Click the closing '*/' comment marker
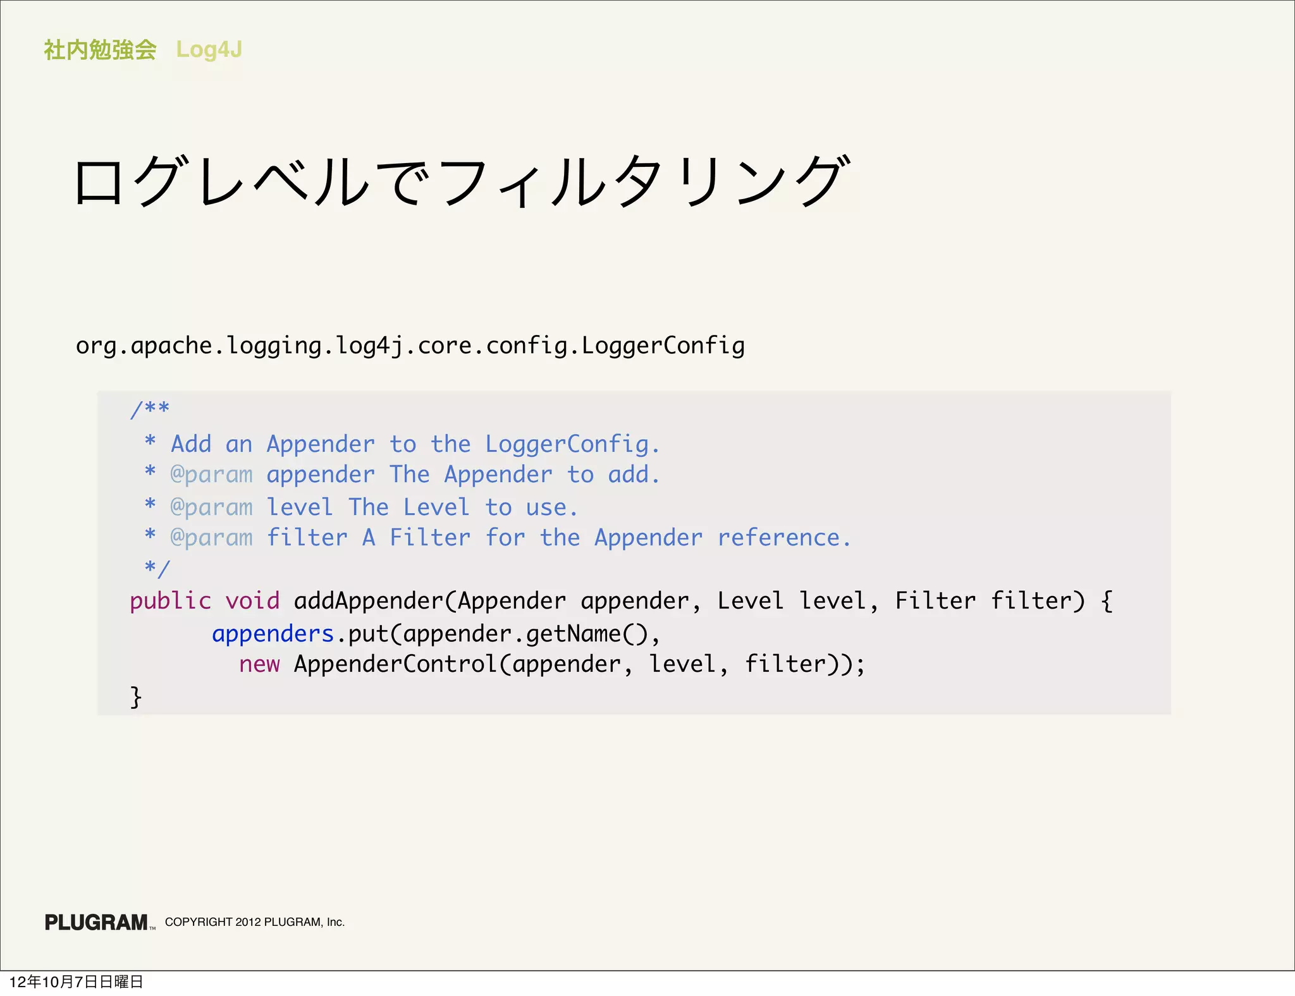Image resolution: width=1295 pixels, height=996 pixels. (x=157, y=569)
